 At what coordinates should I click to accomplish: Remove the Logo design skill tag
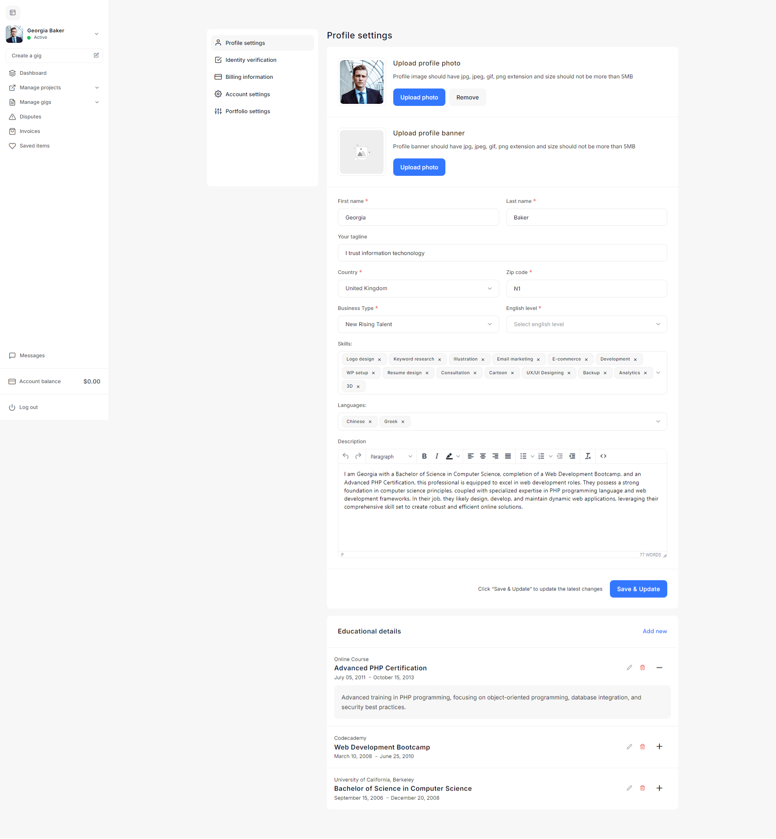click(379, 359)
